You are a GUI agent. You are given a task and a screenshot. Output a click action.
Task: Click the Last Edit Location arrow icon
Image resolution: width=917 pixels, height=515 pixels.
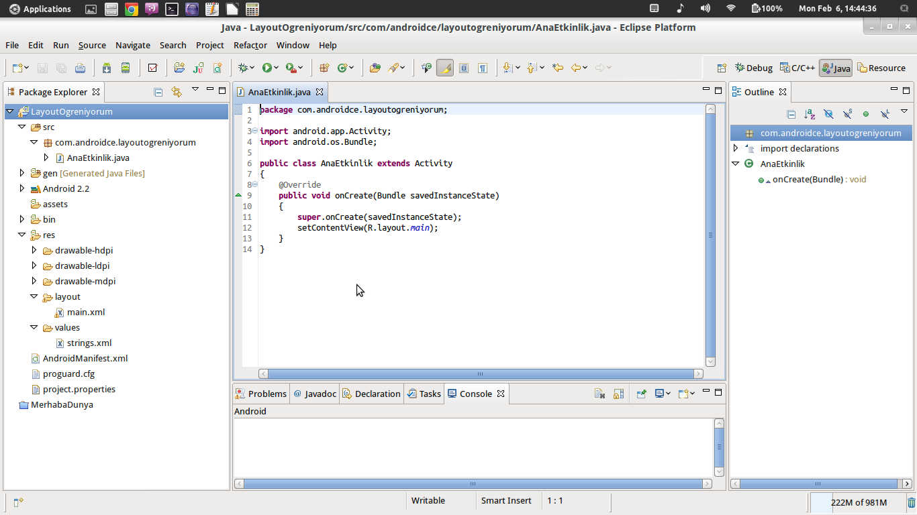[x=557, y=68]
